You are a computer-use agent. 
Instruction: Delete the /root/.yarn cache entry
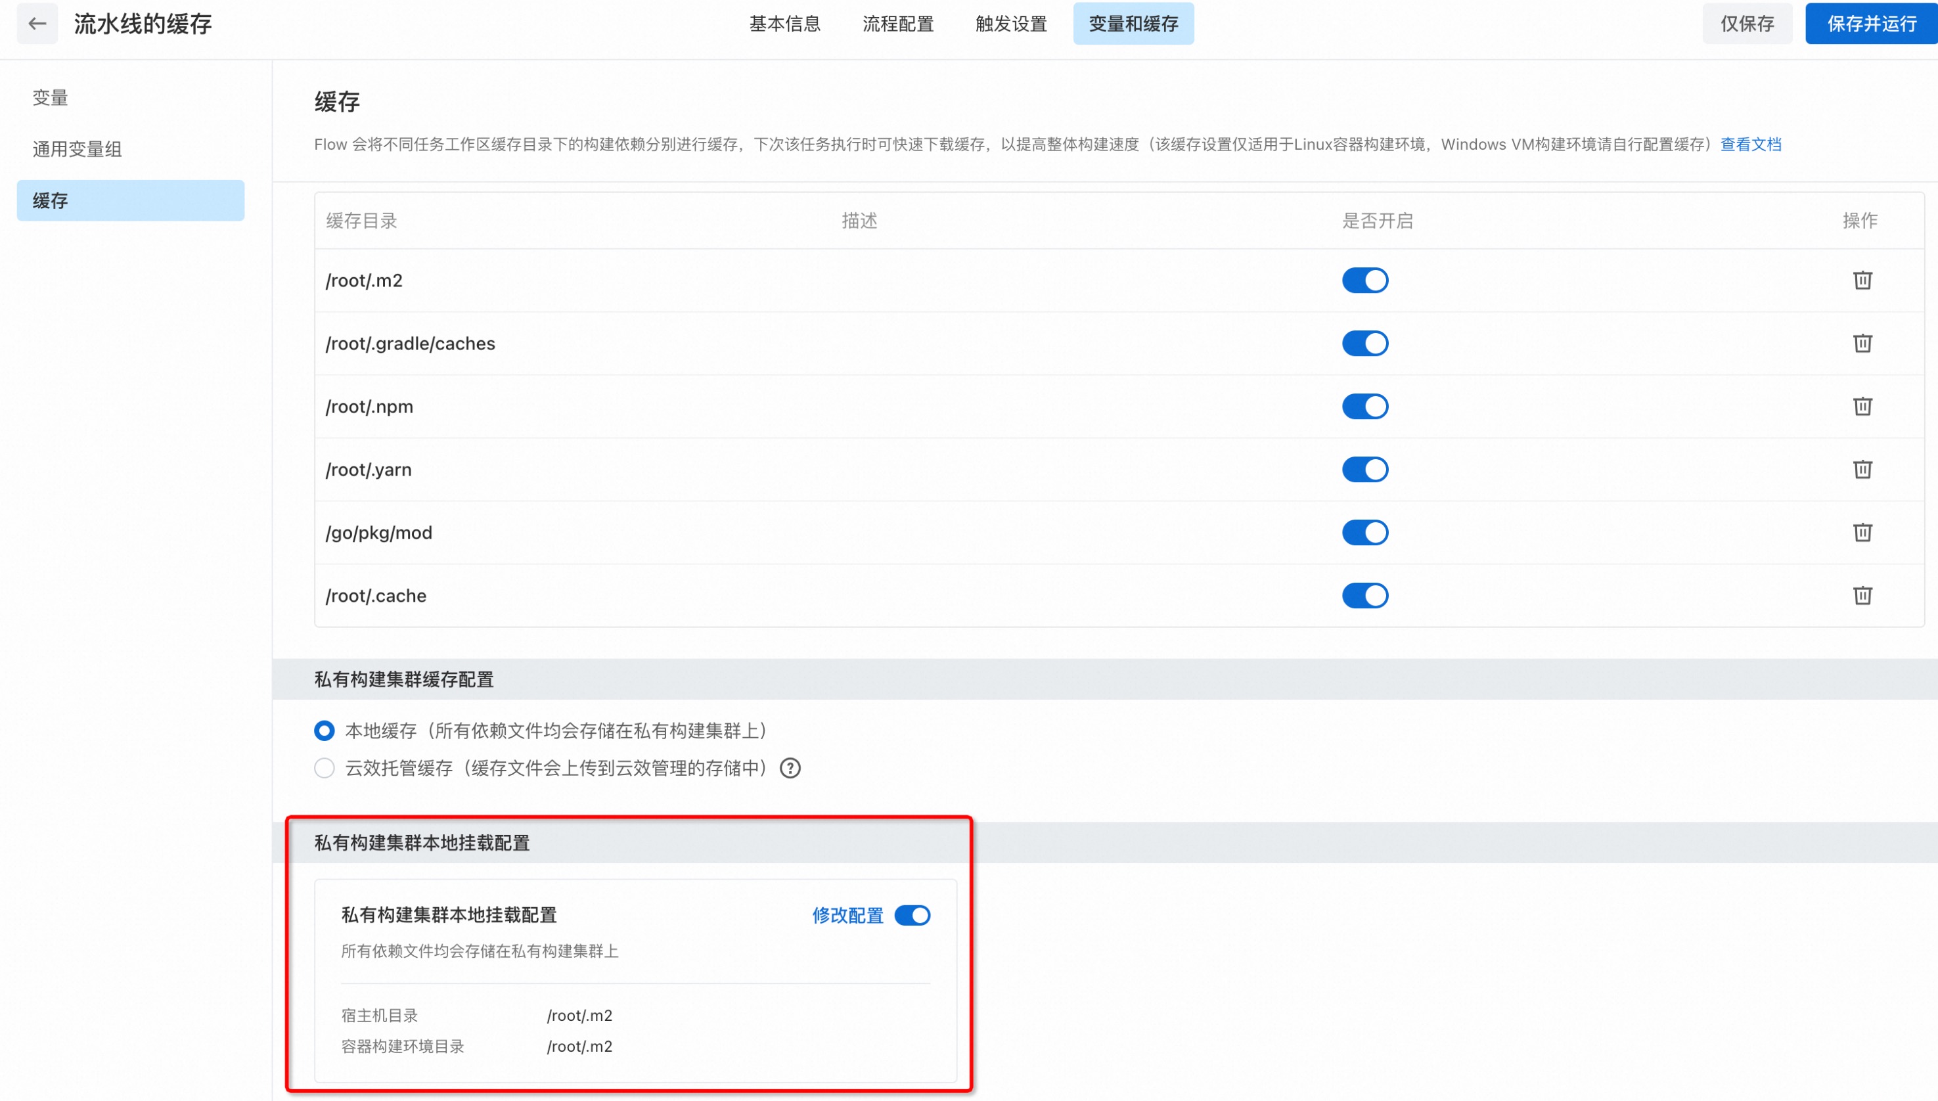[1862, 470]
